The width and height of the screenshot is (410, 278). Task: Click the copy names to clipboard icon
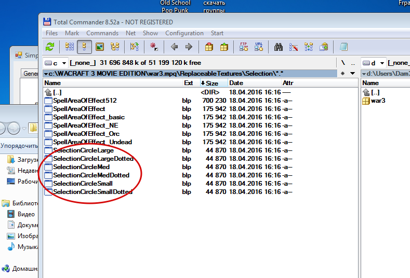324,47
